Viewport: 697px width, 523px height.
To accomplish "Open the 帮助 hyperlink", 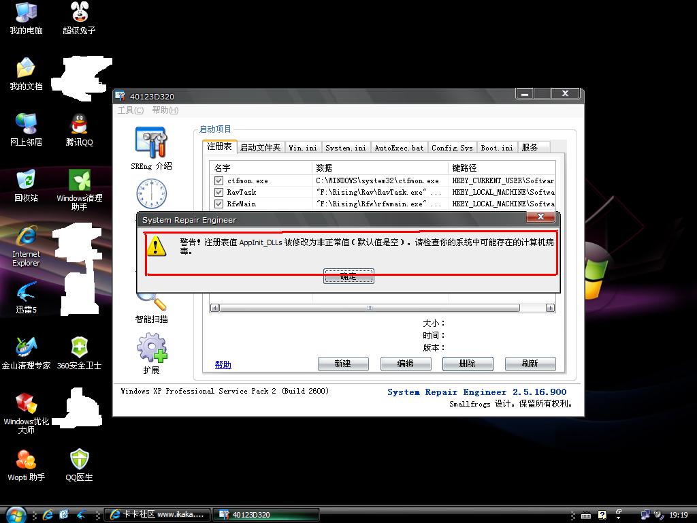I will pos(223,365).
